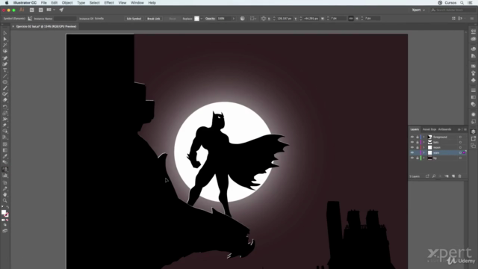Select the Direct Selection tool

[5, 39]
